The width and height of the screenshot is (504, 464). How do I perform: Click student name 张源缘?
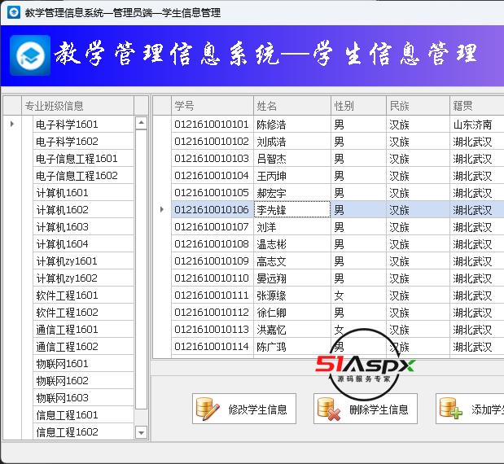(292, 295)
